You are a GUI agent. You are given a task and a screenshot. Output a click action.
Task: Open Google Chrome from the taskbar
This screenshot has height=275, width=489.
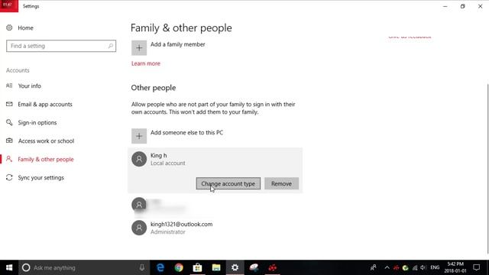(179, 267)
